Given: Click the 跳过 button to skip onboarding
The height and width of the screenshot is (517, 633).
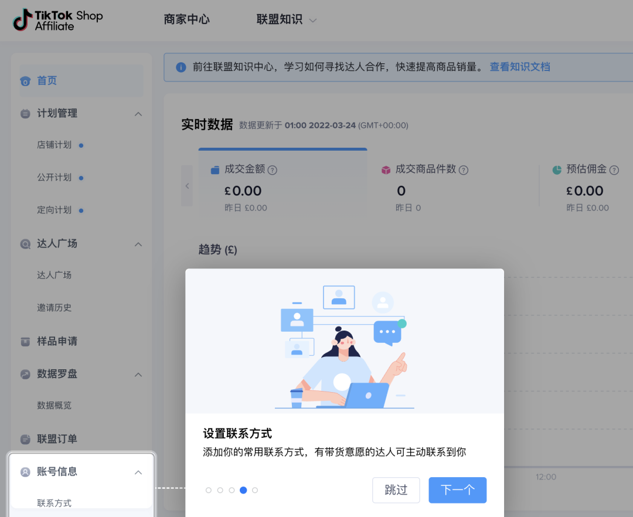Looking at the screenshot, I should tap(396, 490).
